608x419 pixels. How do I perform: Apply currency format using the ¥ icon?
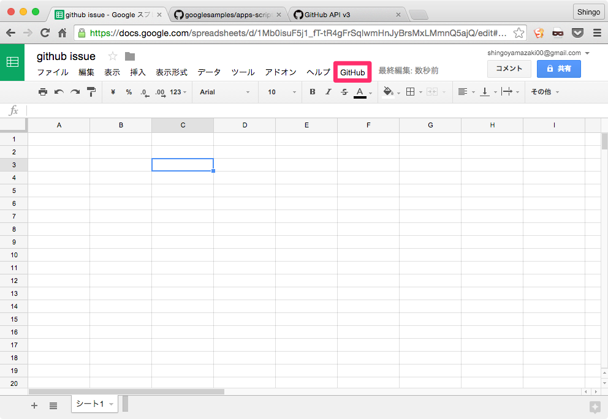[113, 91]
